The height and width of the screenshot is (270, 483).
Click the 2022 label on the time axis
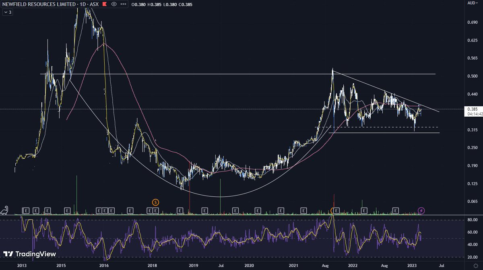pos(353,266)
